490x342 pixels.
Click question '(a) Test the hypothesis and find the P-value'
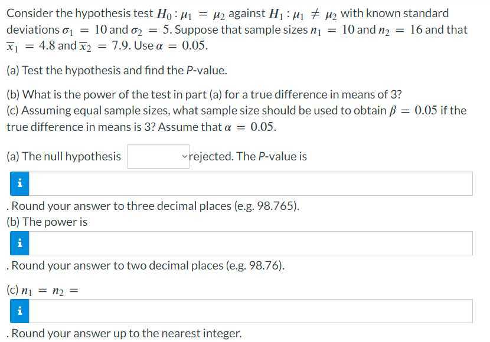[117, 71]
